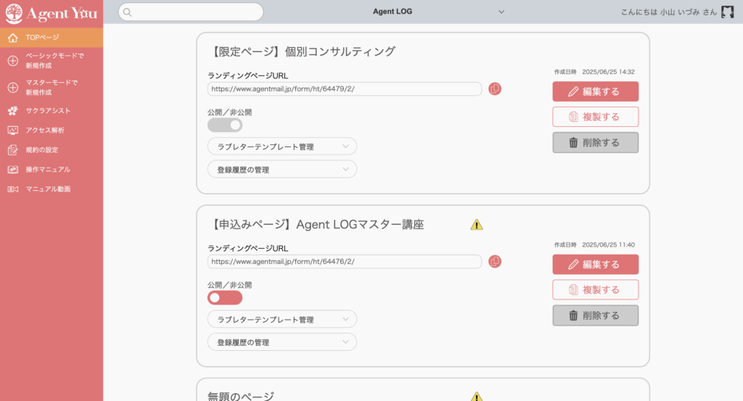Click warning icon beside 無題のページ
Image resolution: width=743 pixels, height=401 pixels.
pos(477,397)
